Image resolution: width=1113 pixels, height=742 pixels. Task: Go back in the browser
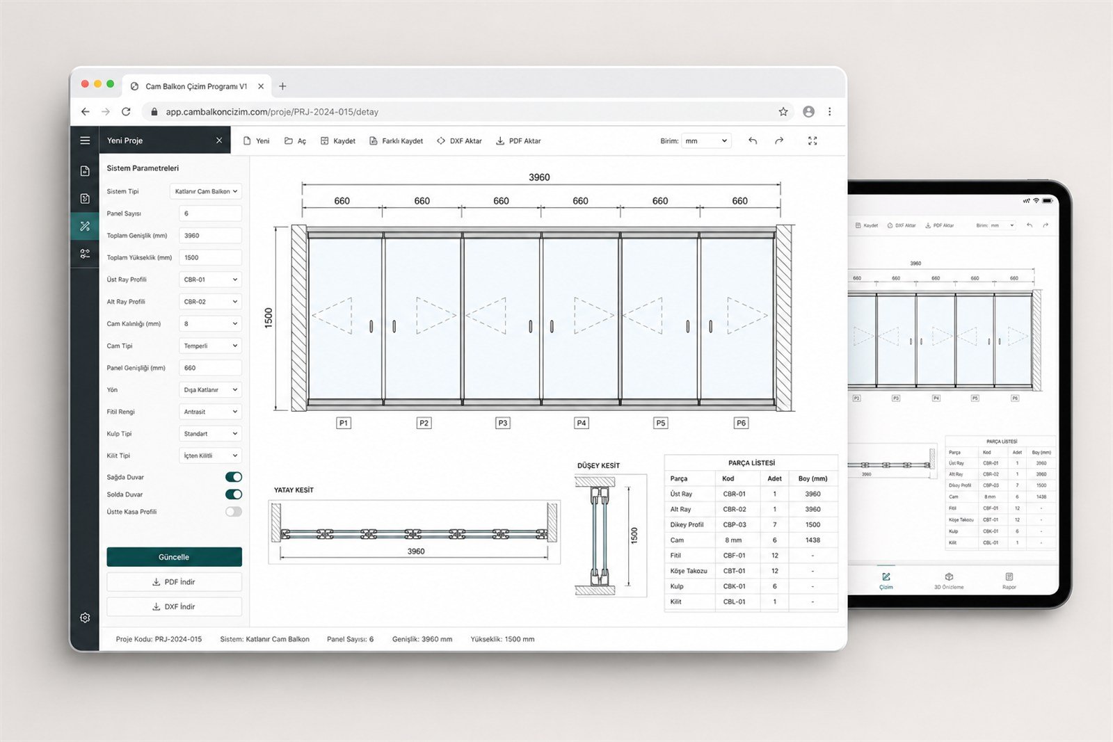85,111
